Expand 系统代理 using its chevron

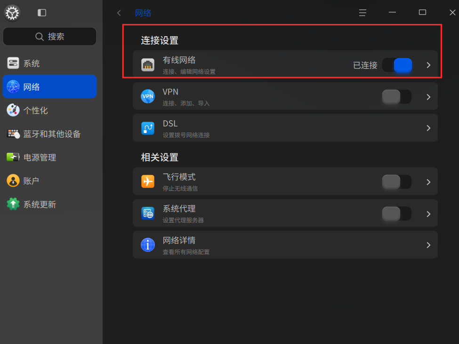428,214
